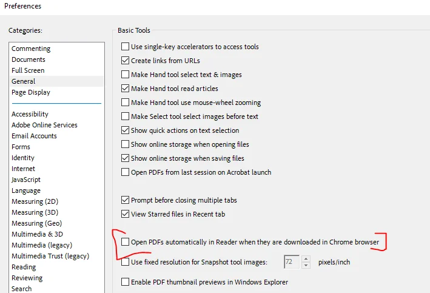Disable Show quick actions on text selection
This screenshot has height=293, width=430.
click(x=126, y=130)
